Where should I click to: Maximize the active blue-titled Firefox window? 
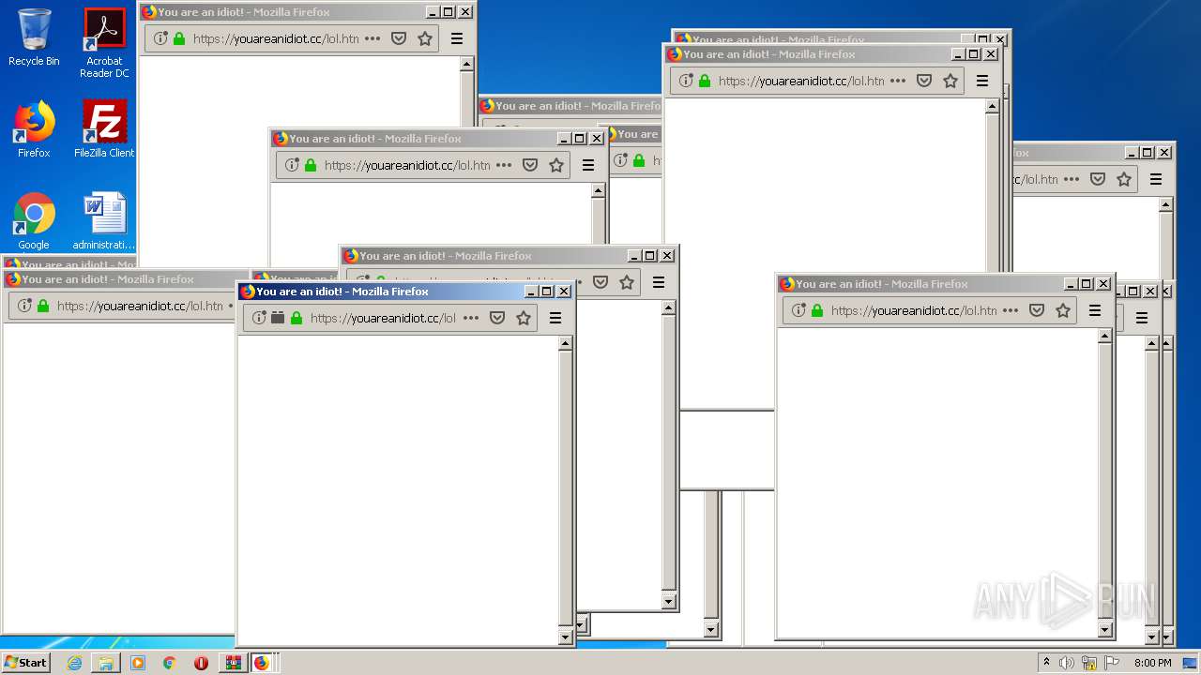point(547,292)
